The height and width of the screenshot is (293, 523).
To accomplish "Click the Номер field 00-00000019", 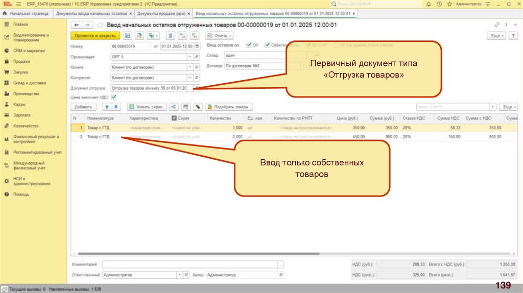I will coord(130,46).
